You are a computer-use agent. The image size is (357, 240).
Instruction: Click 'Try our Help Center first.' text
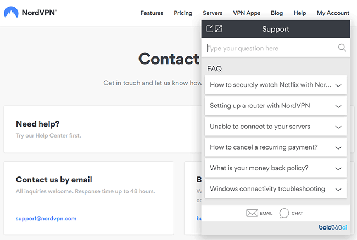pos(48,135)
